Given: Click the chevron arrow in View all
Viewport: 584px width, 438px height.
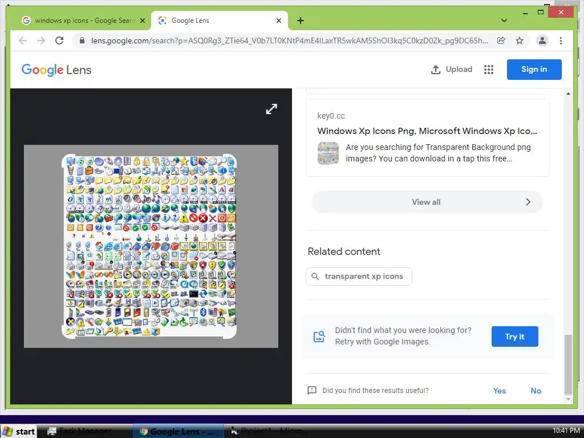Looking at the screenshot, I should [x=528, y=202].
